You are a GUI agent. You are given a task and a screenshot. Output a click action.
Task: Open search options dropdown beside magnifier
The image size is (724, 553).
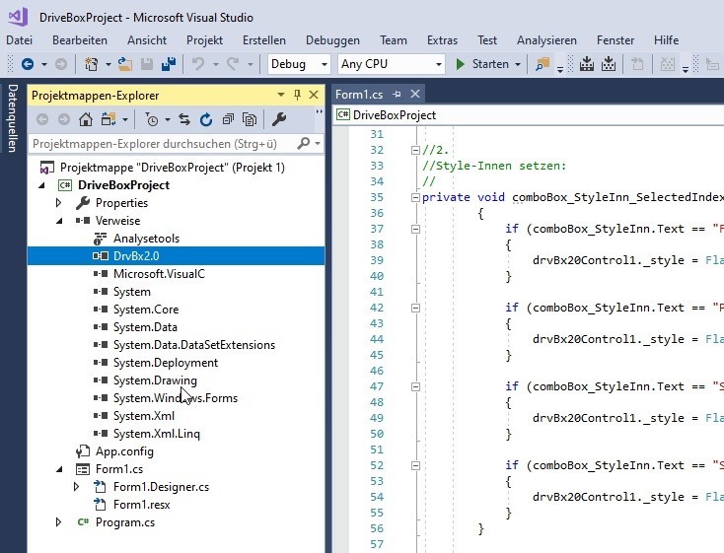[318, 144]
